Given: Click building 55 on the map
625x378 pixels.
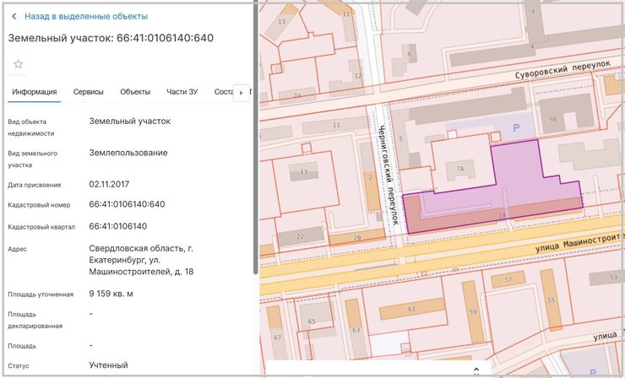Looking at the screenshot, I should coord(551,300).
